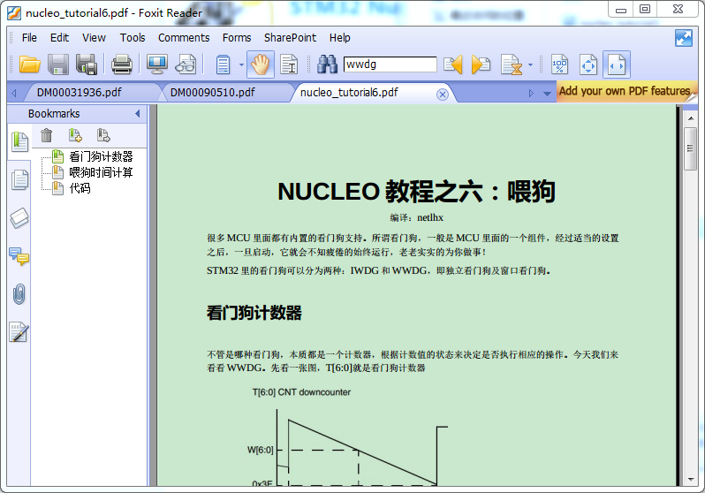
Task: Collapse the Bookmarks panel arrow
Action: tap(138, 114)
